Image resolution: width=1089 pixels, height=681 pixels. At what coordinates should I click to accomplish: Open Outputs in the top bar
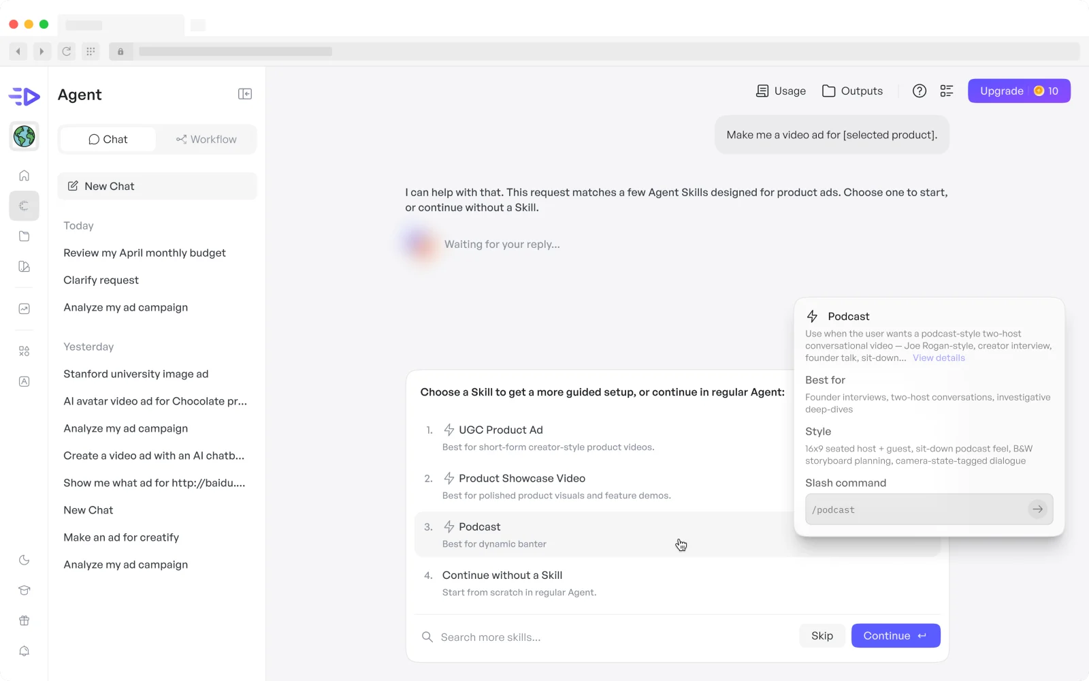pyautogui.click(x=853, y=91)
